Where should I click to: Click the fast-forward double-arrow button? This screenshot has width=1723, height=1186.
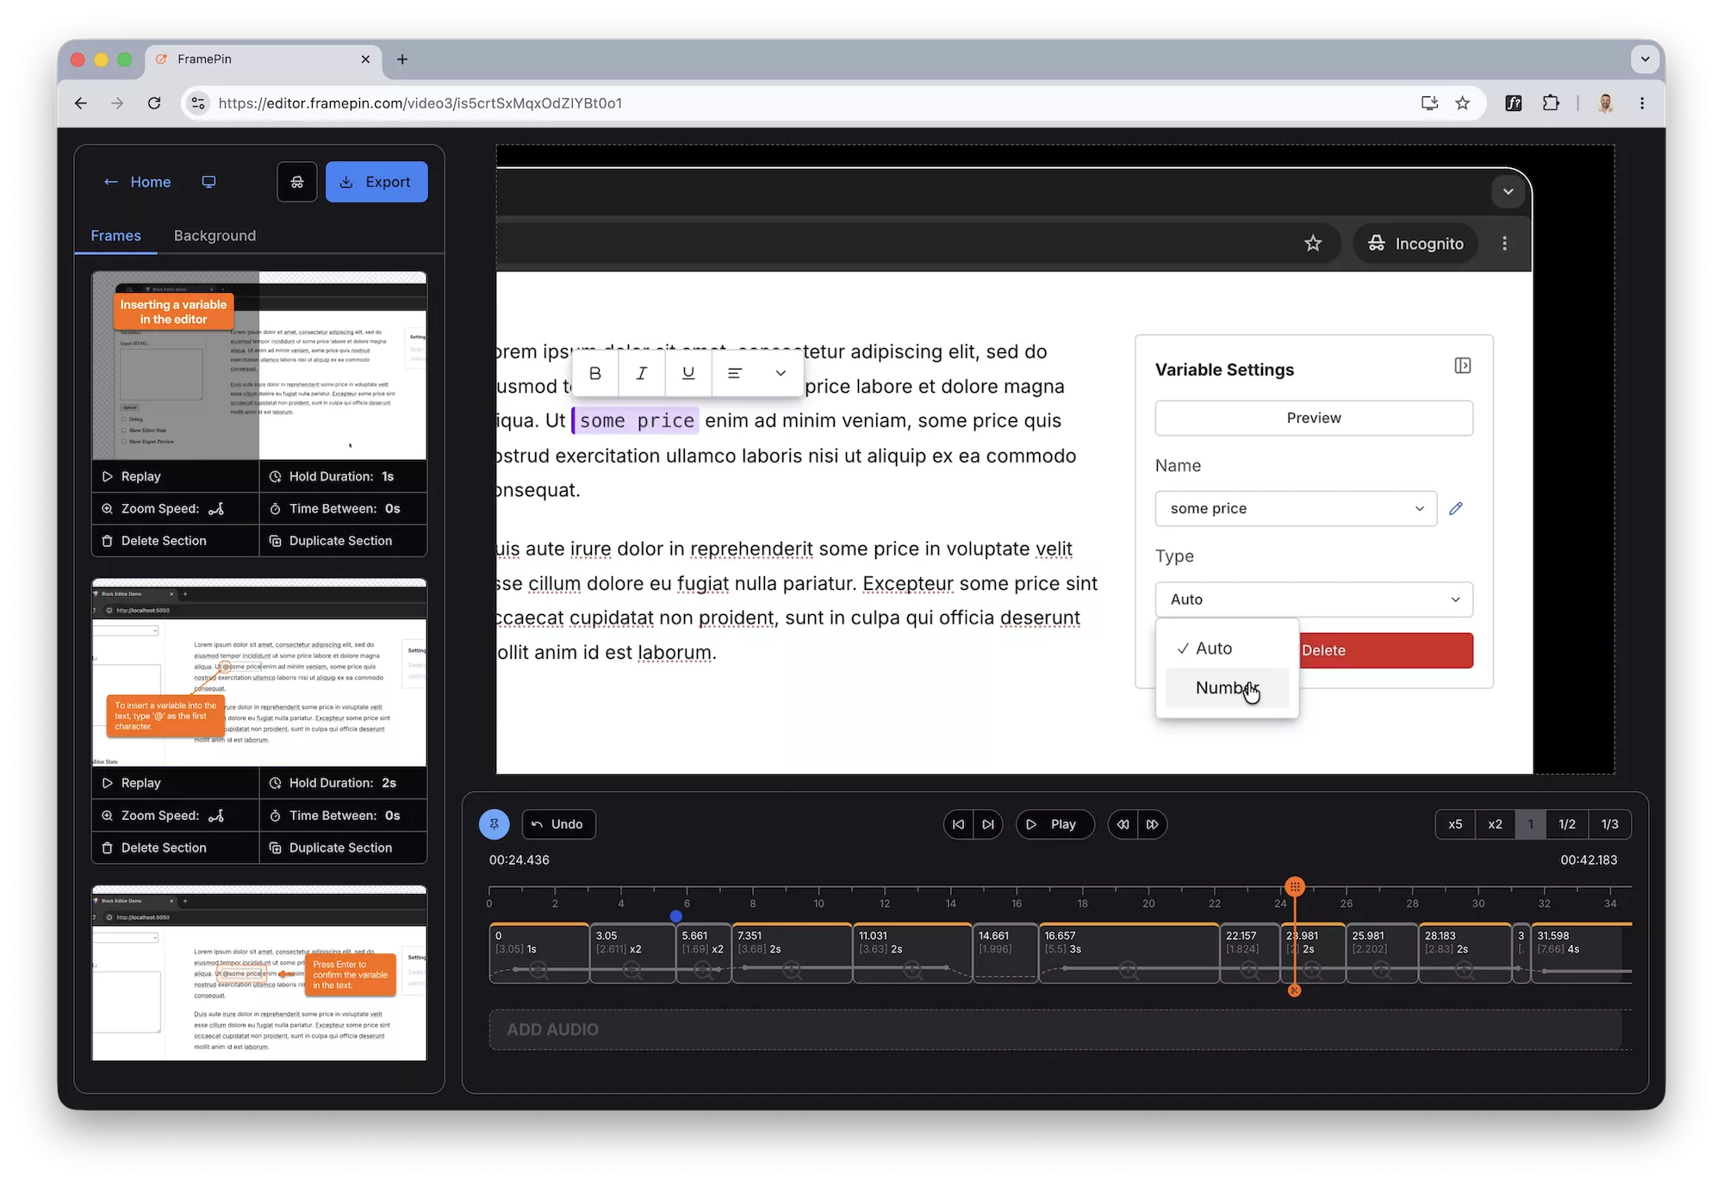pyautogui.click(x=1153, y=824)
